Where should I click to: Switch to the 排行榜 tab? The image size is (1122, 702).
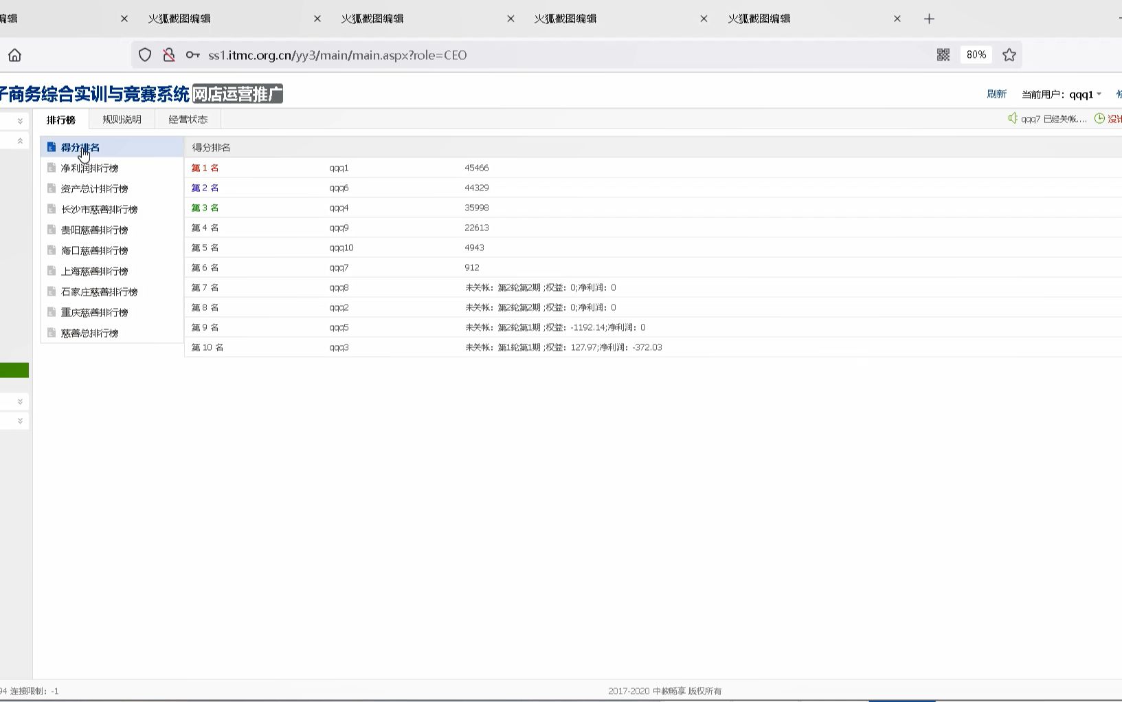[x=61, y=120]
